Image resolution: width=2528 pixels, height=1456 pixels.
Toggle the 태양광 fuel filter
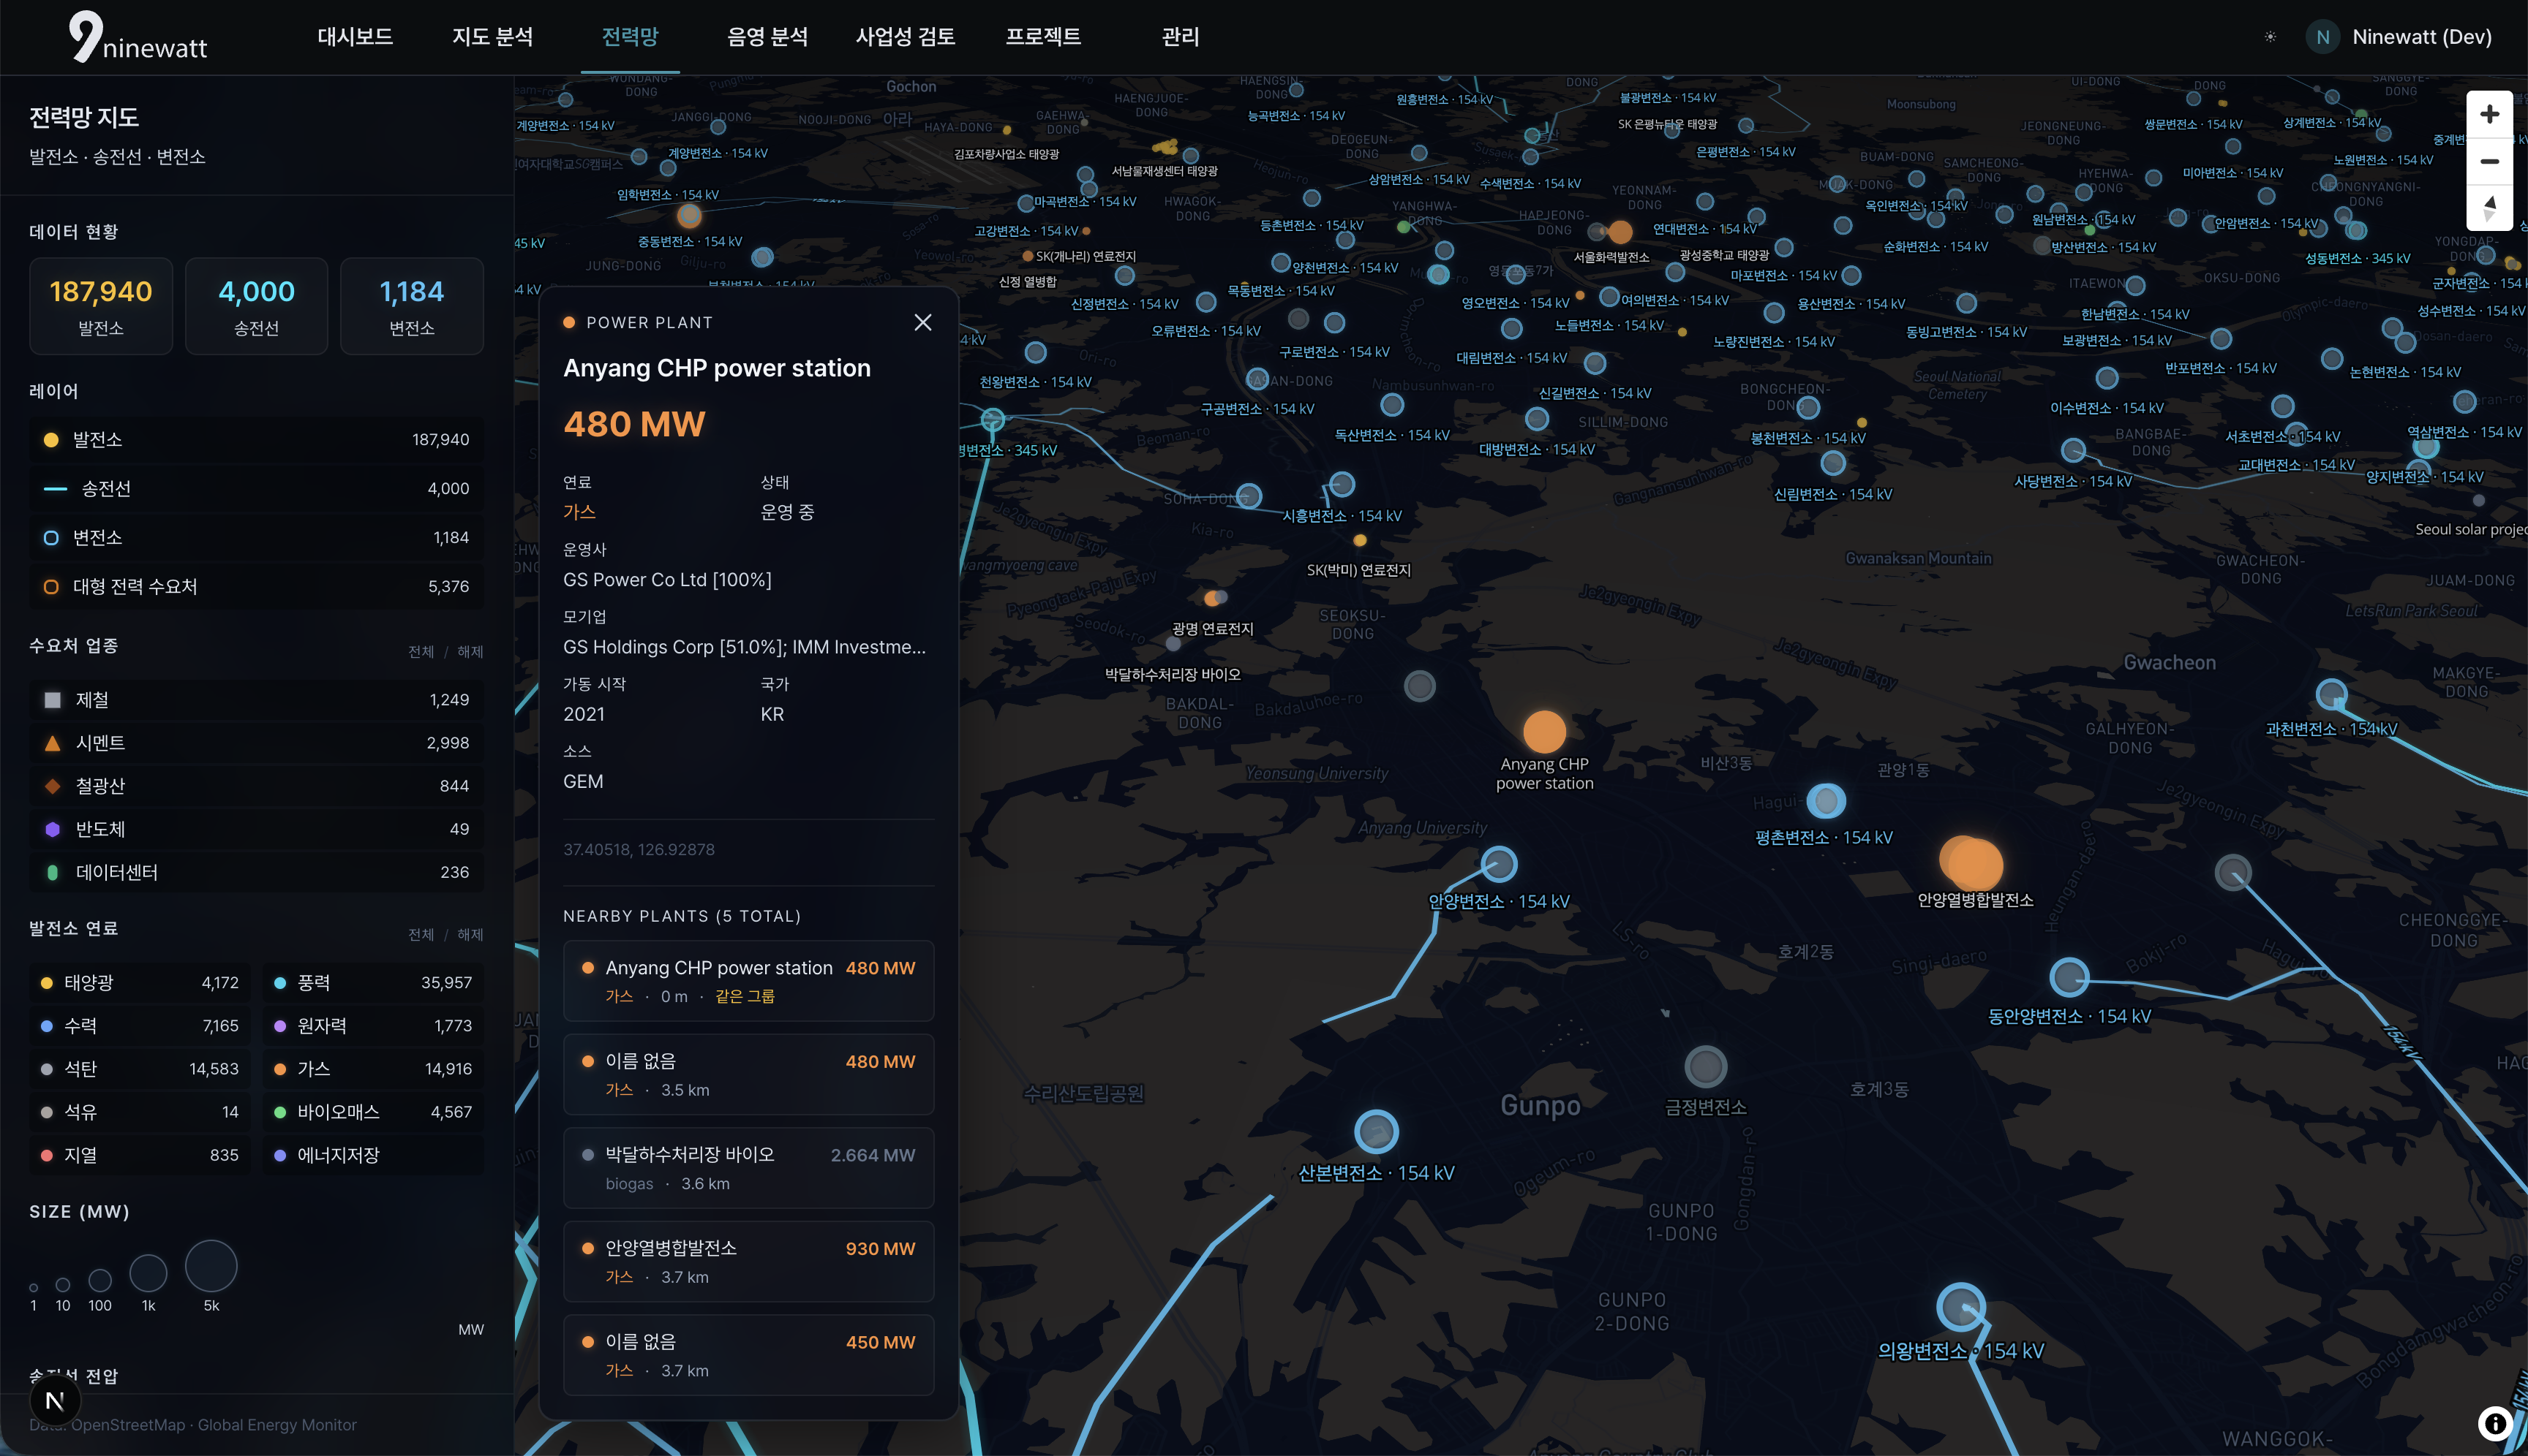point(140,983)
